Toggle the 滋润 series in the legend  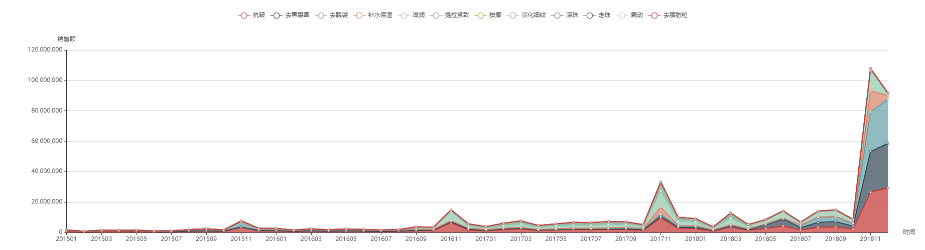[x=411, y=15]
